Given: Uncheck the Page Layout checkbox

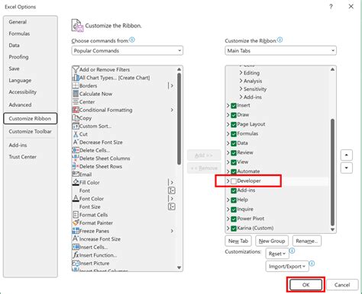Looking at the screenshot, I should pyautogui.click(x=234, y=124).
